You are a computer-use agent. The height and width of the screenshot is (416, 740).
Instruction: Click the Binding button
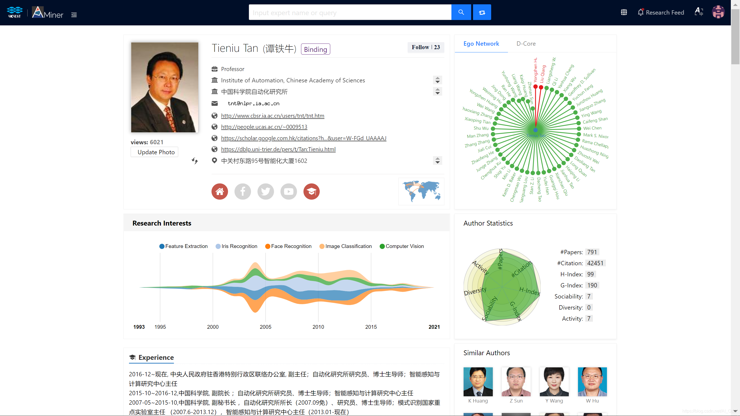pos(315,49)
